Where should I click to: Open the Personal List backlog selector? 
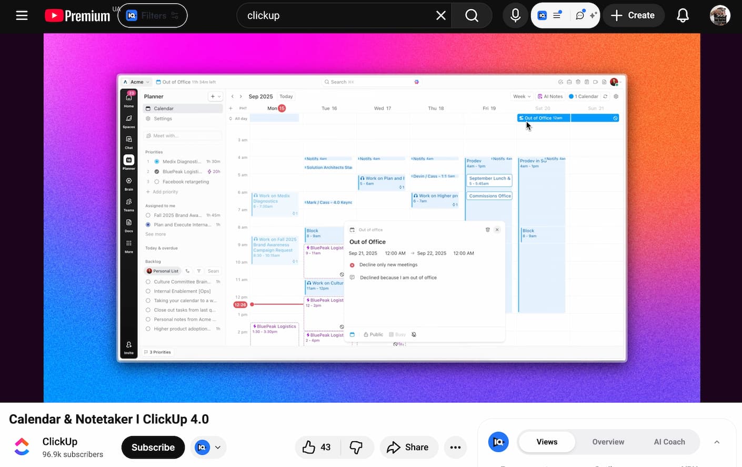pyautogui.click(x=163, y=271)
